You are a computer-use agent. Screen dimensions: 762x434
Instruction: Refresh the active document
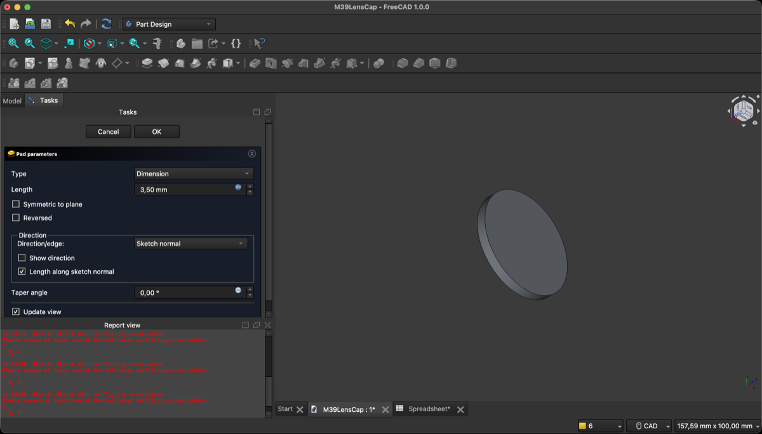tap(106, 23)
